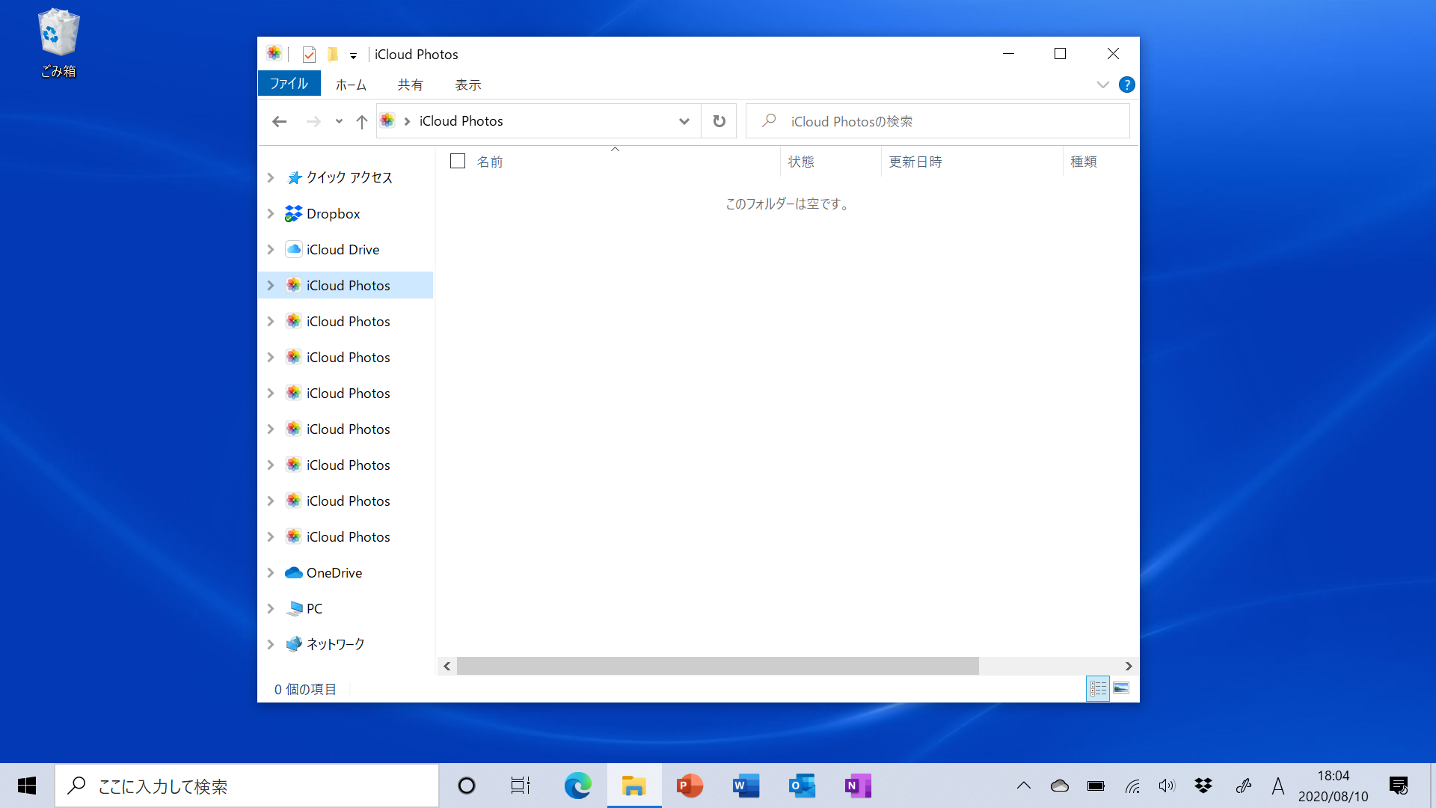
Task: Click the iCloud Photos search field
Action: point(938,121)
